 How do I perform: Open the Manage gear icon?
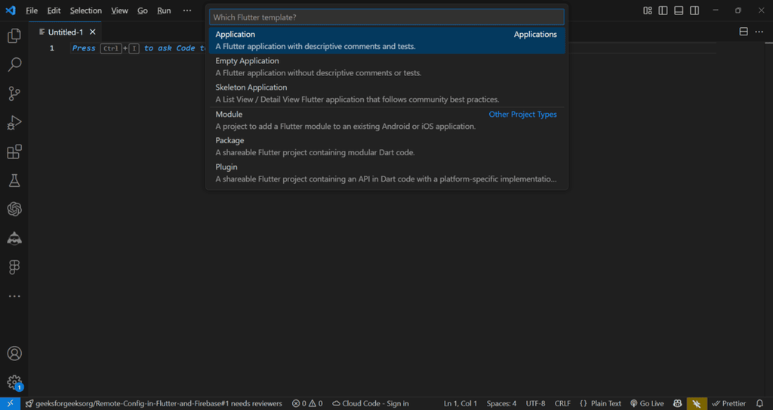click(x=14, y=382)
